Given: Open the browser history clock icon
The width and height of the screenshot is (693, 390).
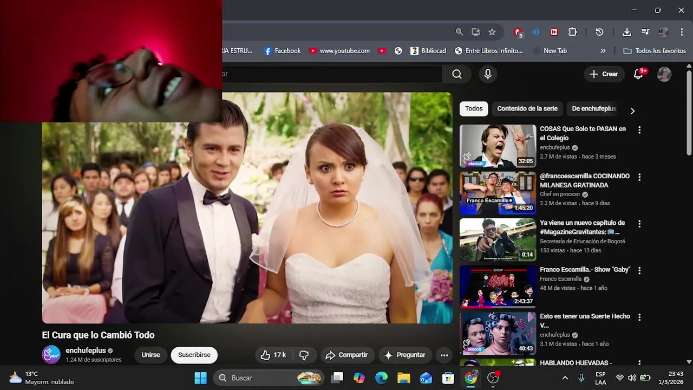Looking at the screenshot, I should [x=599, y=32].
